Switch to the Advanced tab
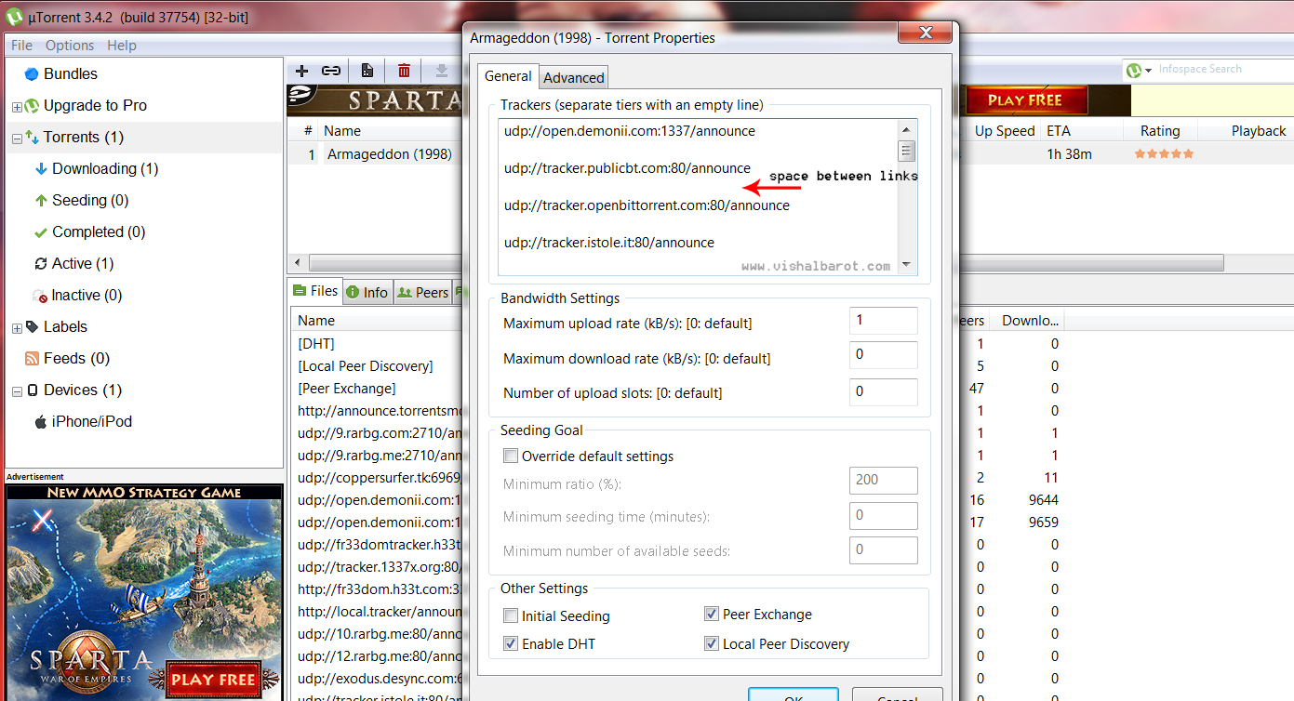Screen dimensions: 1294x701 coord(573,77)
